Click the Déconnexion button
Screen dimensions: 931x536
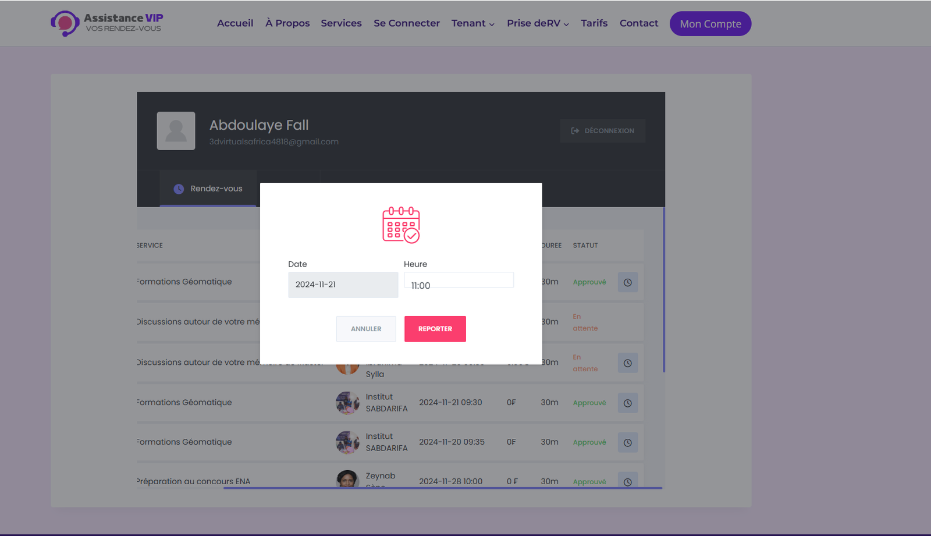[x=602, y=131]
